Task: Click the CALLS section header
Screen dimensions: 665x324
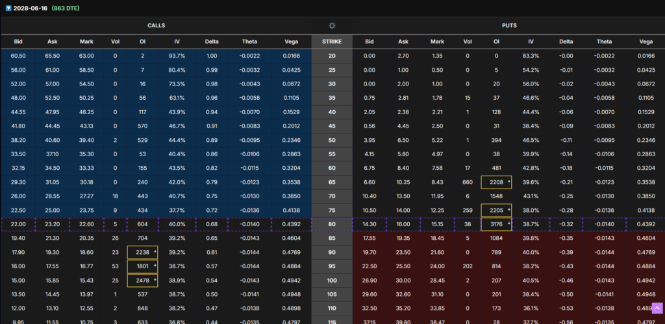Action: pyautogui.click(x=156, y=25)
